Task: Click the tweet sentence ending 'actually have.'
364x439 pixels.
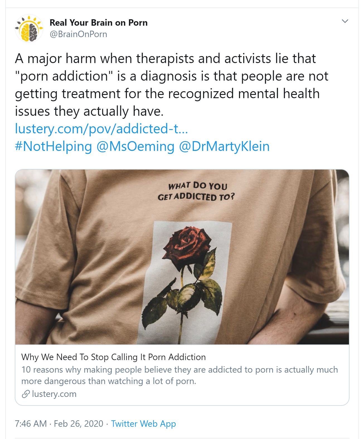Action: click(89, 111)
